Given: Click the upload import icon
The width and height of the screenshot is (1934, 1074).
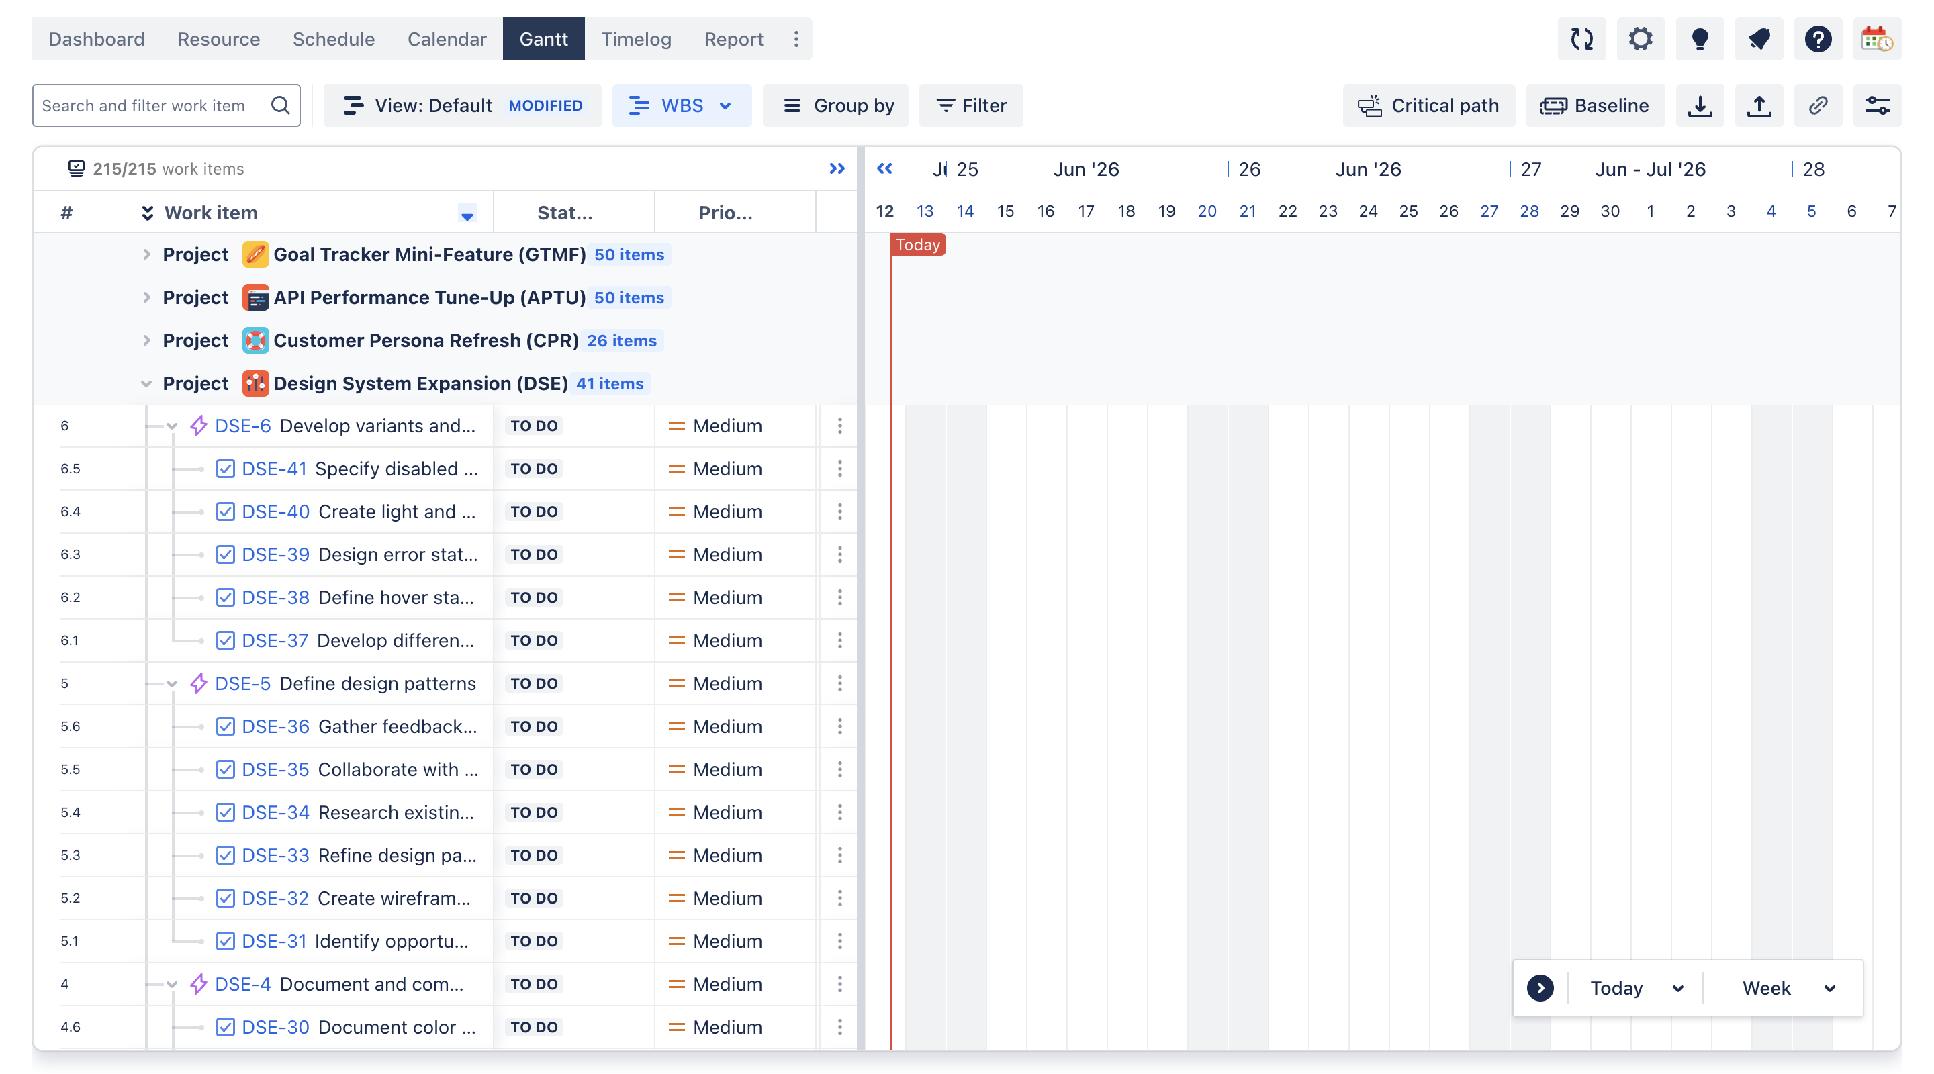Looking at the screenshot, I should 1758,106.
